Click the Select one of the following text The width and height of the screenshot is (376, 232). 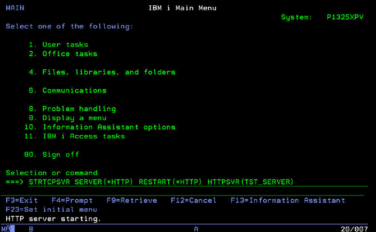pyautogui.click(x=69, y=26)
